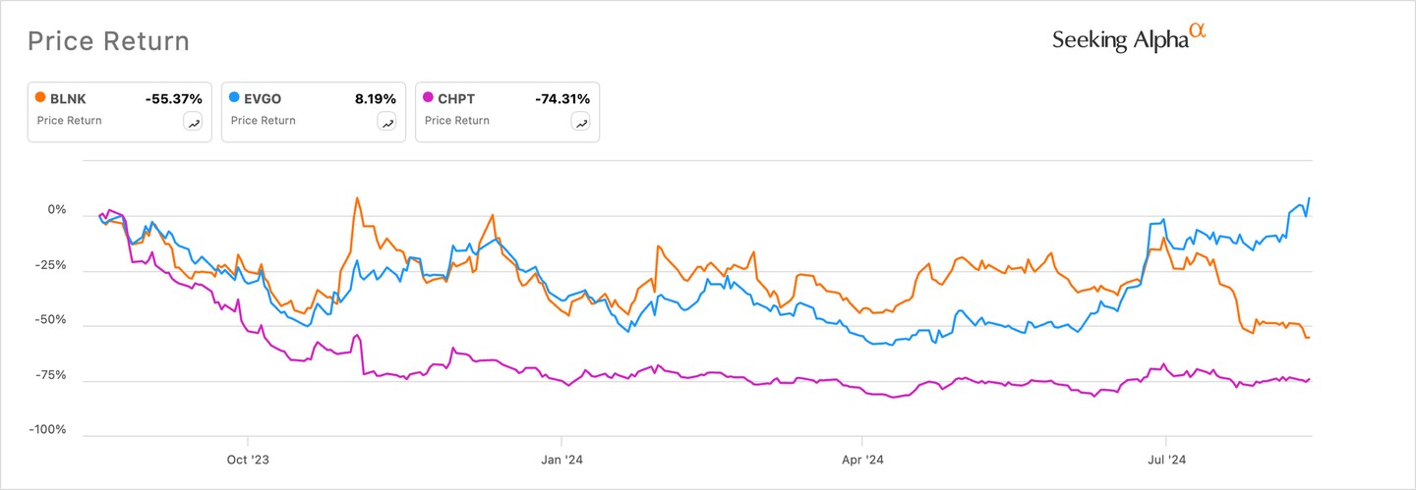Viewport: 1416px width, 490px height.
Task: Click the chart icon in the EVGO card
Action: coord(387,122)
